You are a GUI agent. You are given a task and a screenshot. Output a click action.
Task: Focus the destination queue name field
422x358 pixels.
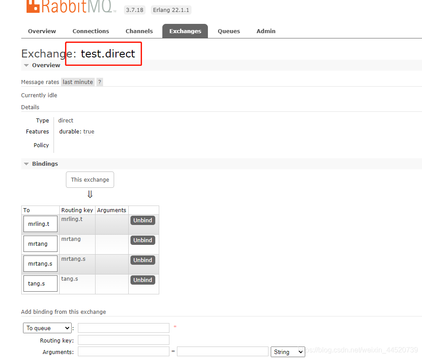[123, 328]
